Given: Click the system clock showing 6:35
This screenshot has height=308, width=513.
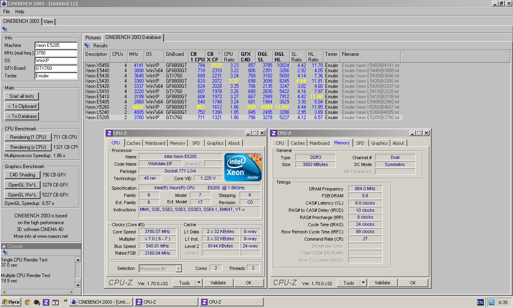Looking at the screenshot, I should [x=503, y=302].
